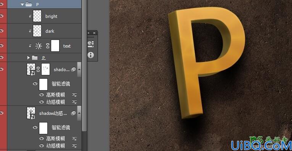Screen dimensions: 292x151
Task: Toggle the mask link on text layer
Action: tap(48, 46)
